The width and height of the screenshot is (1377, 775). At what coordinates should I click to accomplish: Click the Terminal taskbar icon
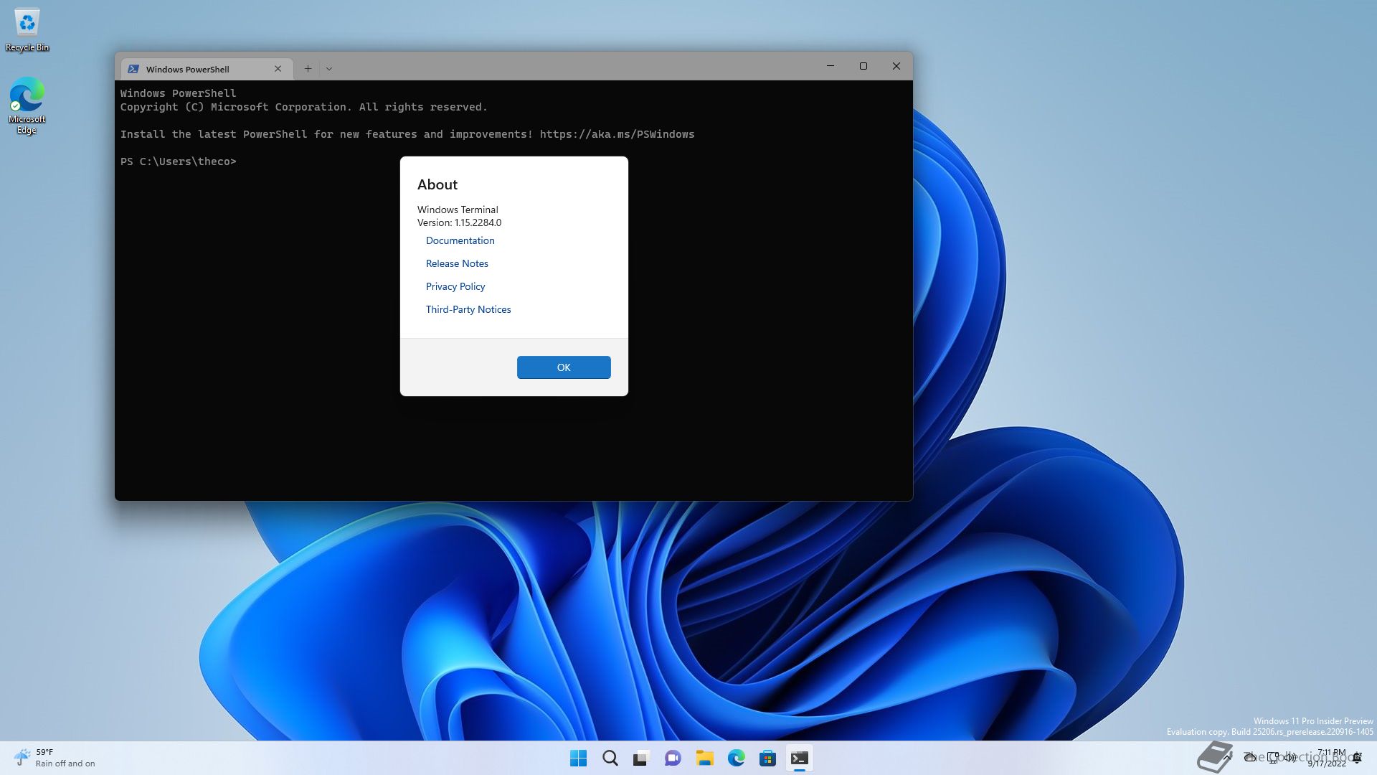pyautogui.click(x=799, y=758)
